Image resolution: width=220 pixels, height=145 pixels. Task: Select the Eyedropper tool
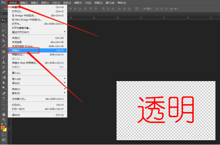click(4, 46)
